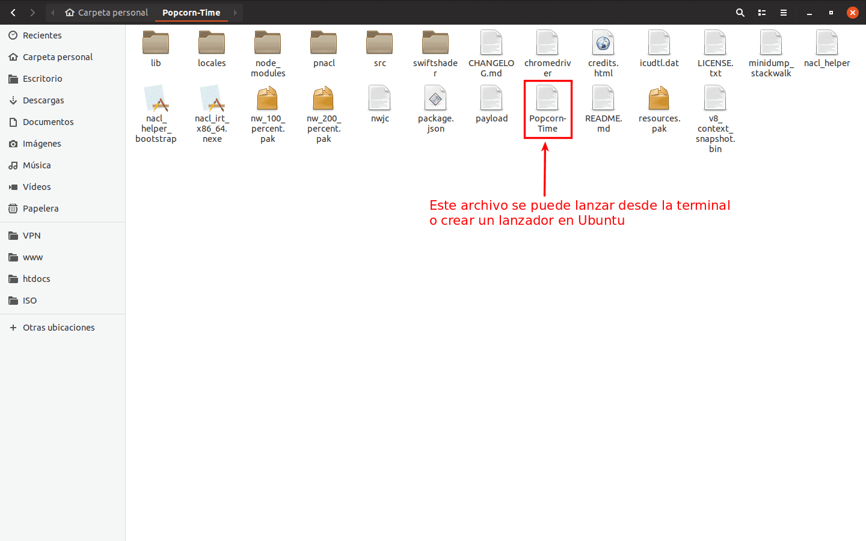Click the "payload" file name label
This screenshot has height=541, width=866.
click(491, 118)
